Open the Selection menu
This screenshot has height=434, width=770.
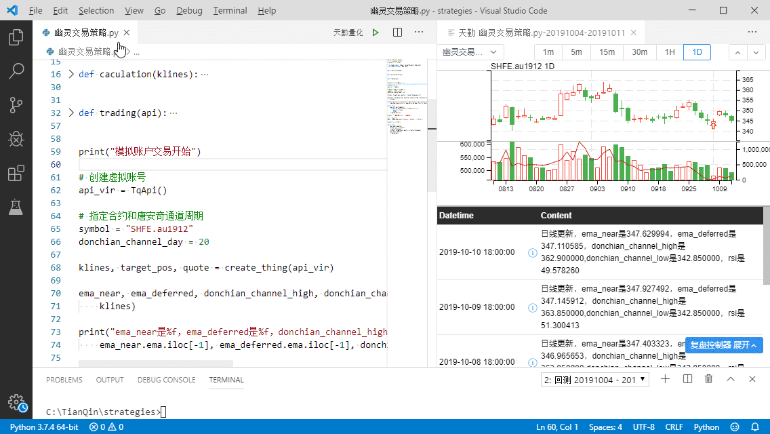coord(96,10)
